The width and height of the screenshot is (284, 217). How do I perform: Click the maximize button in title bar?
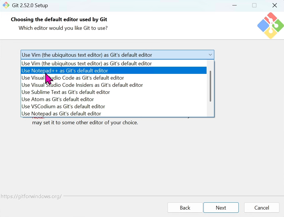point(254,5)
